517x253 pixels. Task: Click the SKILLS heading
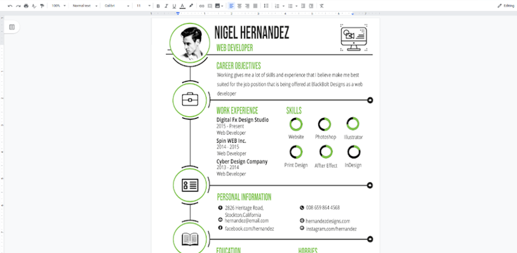[294, 110]
